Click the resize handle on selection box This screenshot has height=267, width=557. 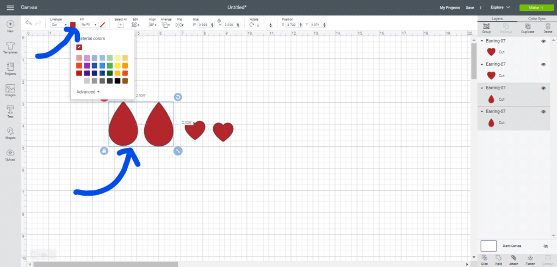coord(178,151)
